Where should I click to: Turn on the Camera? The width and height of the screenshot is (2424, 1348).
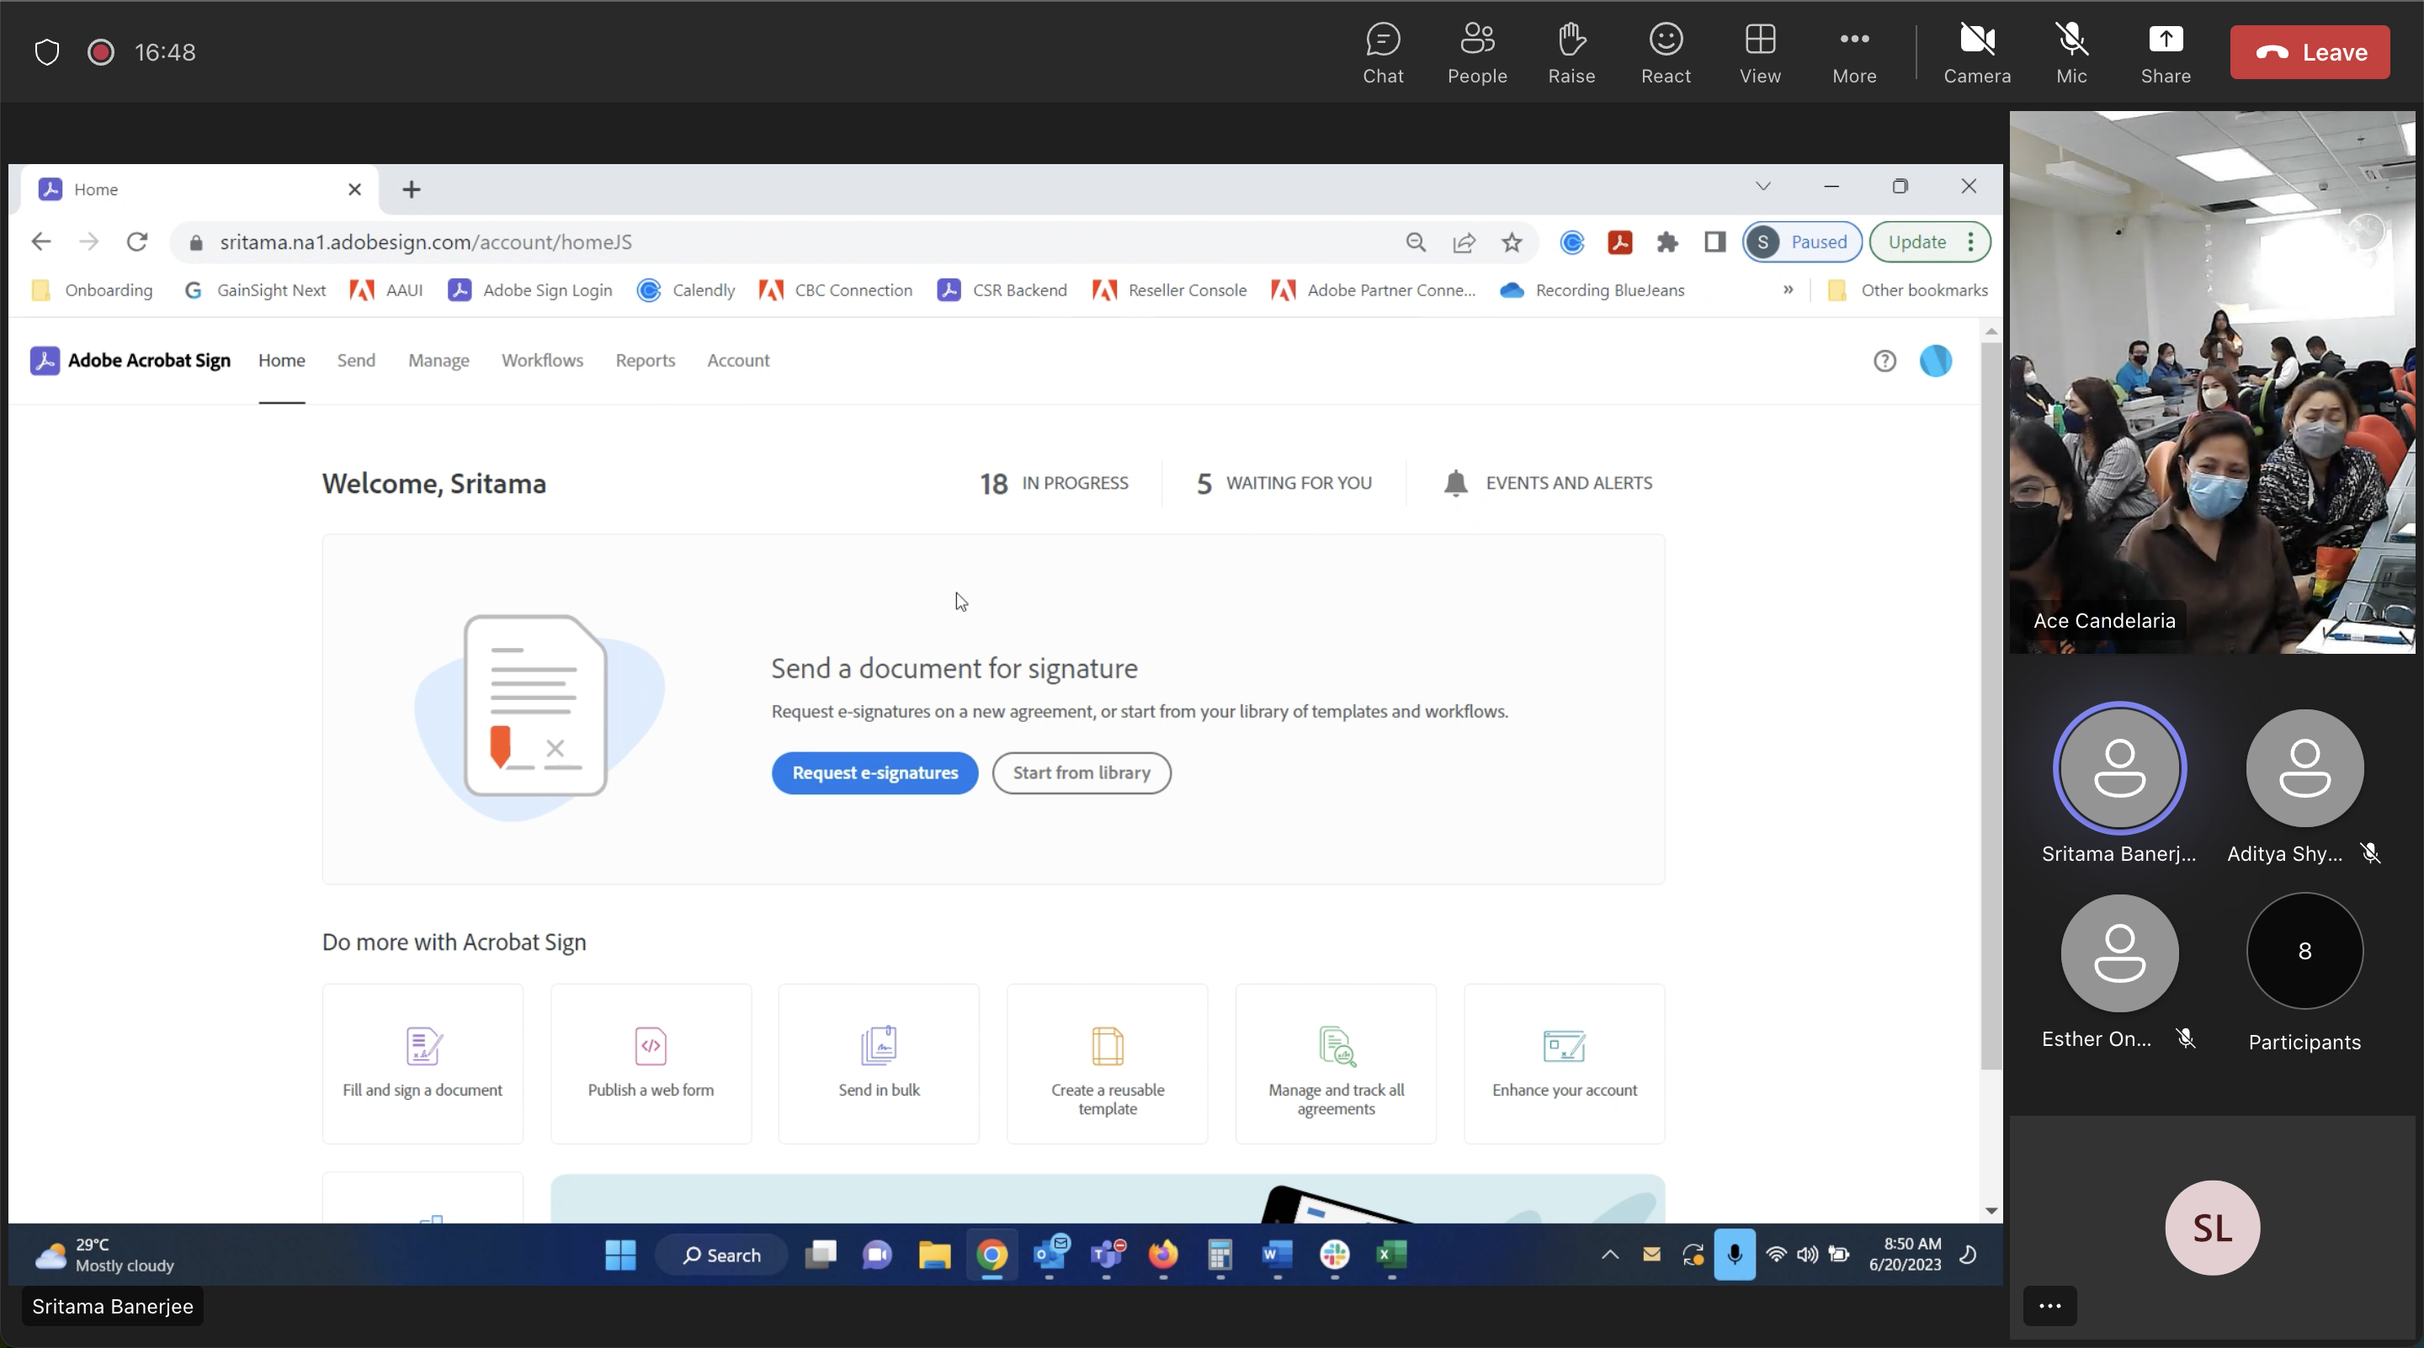pos(1977,54)
